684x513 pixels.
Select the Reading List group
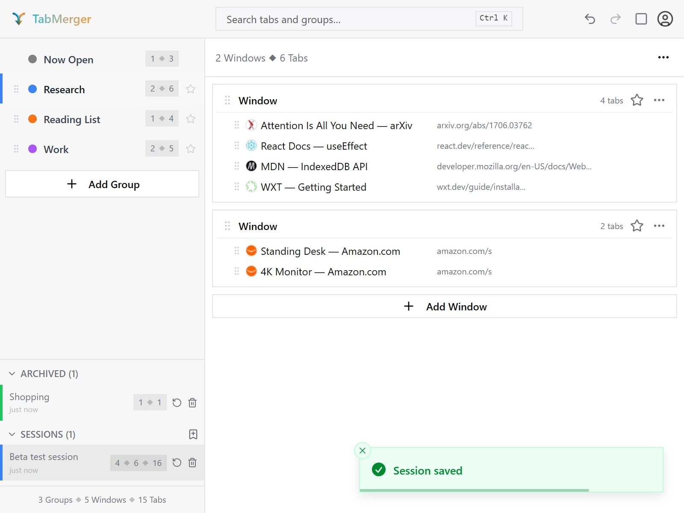[x=103, y=119]
